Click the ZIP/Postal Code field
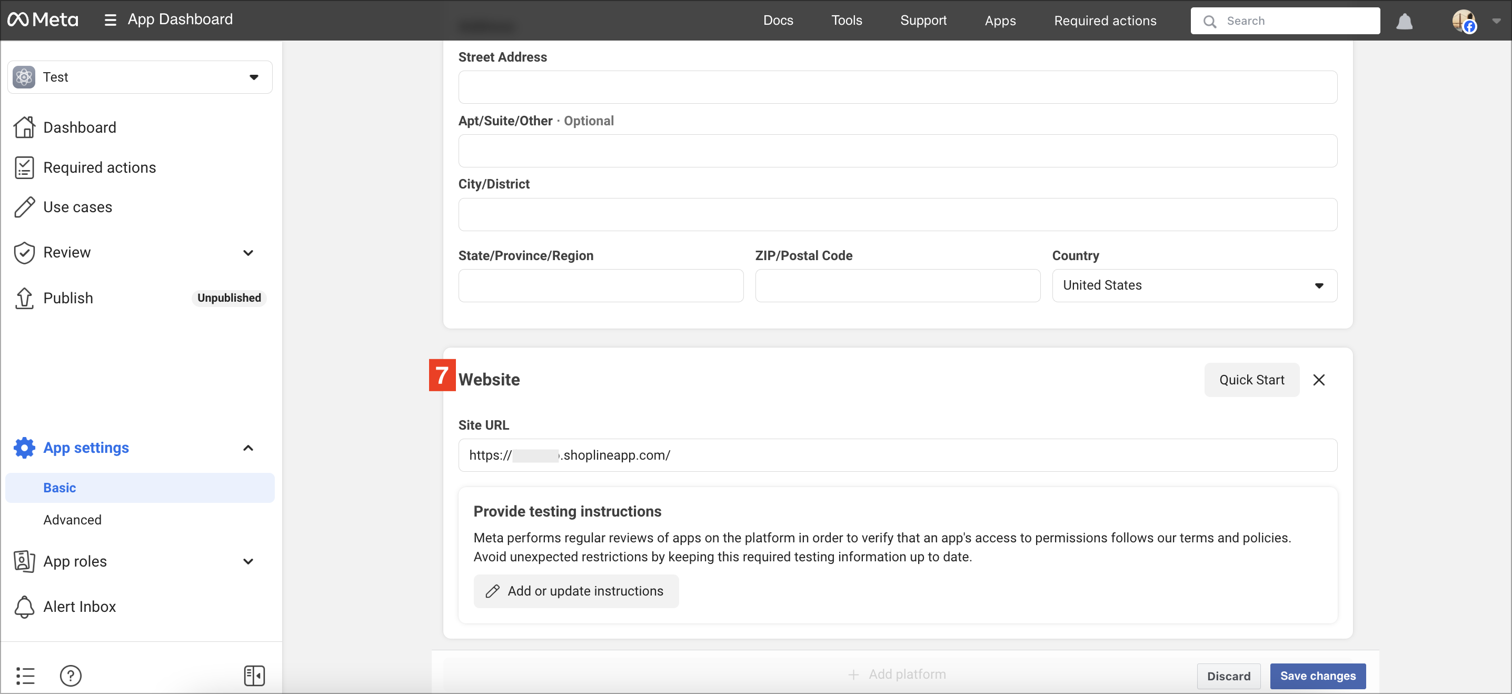The width and height of the screenshot is (1512, 694). coord(898,285)
